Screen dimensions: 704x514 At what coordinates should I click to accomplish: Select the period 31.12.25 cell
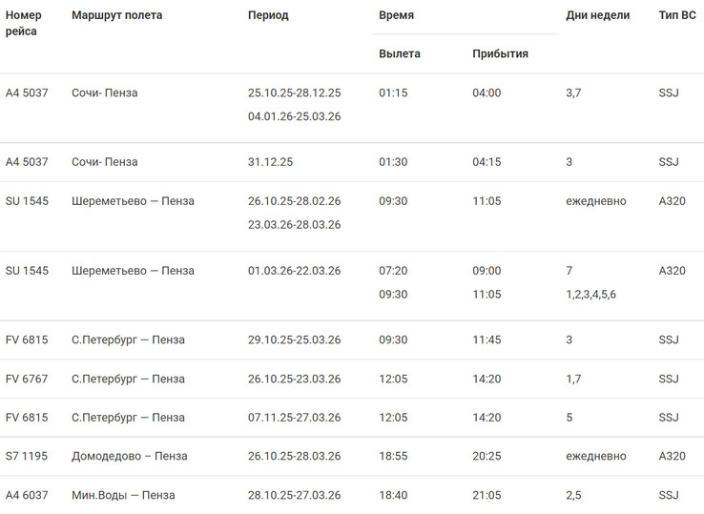[x=270, y=162]
